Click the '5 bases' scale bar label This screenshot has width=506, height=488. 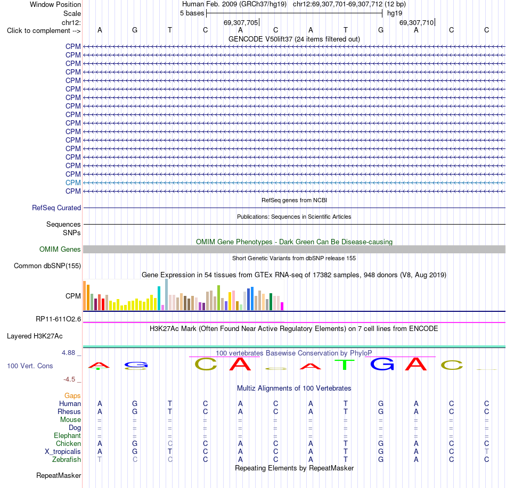[192, 13]
